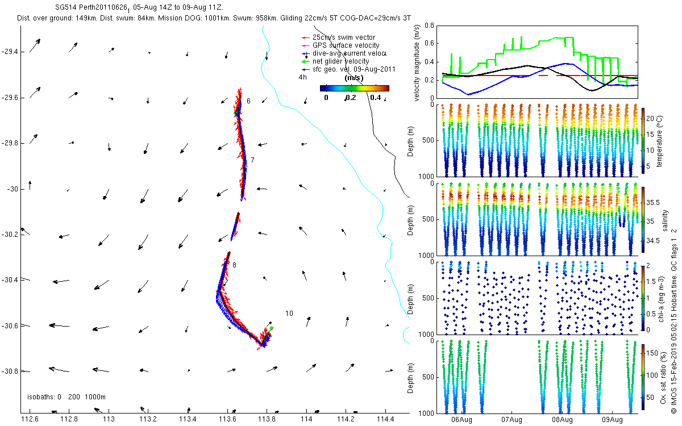Click latitude tick '-29.4' on map axis
This screenshot has width=682, height=426.
[9, 52]
